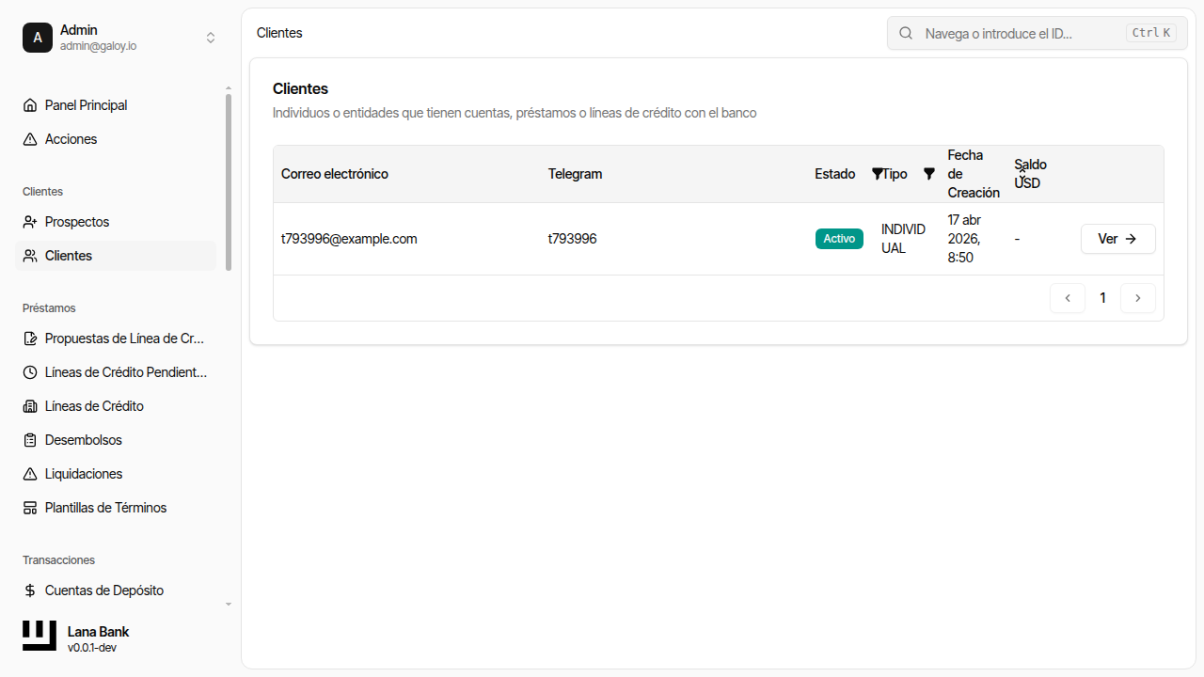Select the Prospectos add-person icon
This screenshot has height=677, width=1204.
[x=29, y=221]
